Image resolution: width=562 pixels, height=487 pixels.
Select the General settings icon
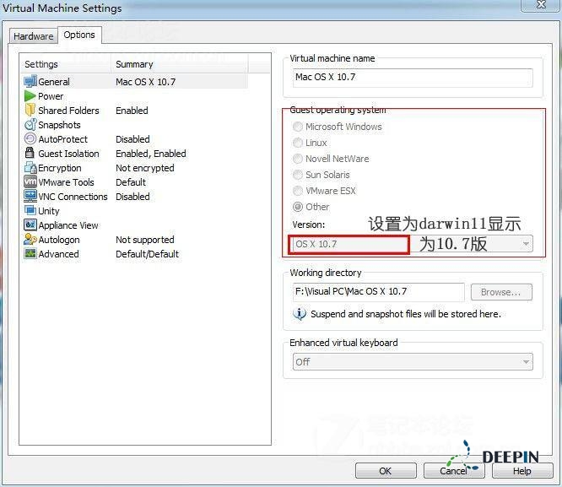(30, 82)
